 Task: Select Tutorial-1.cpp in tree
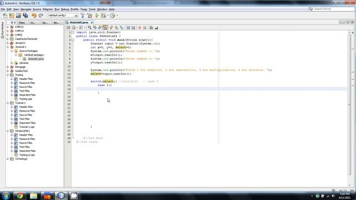point(27,127)
